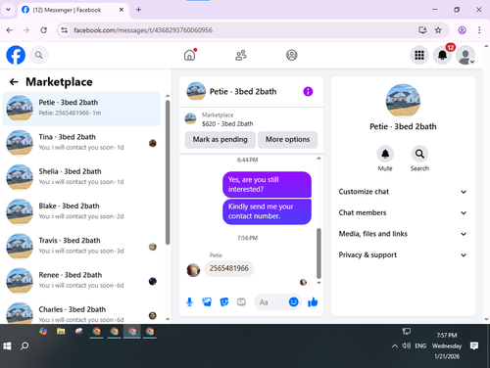Click the conversation list scrollbar
This screenshot has width=490, height=368.
coord(168,172)
